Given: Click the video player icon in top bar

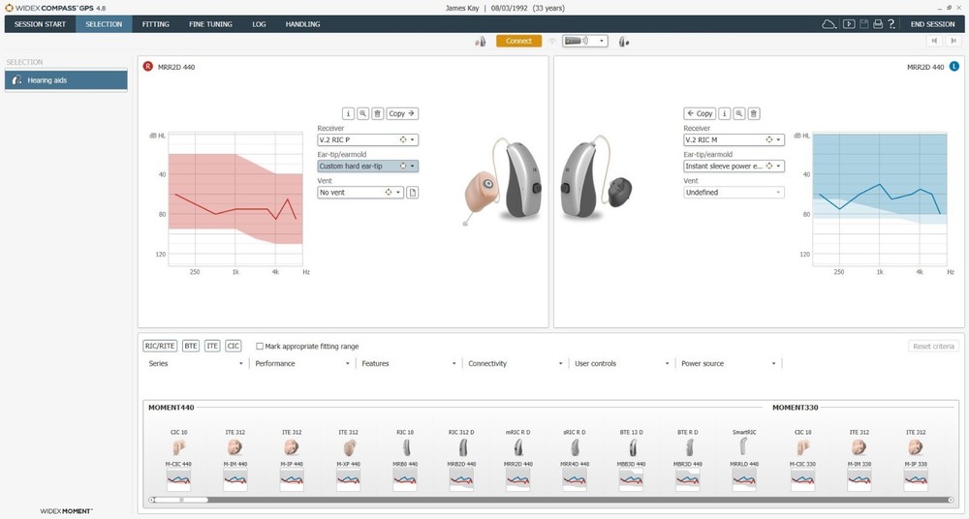Looking at the screenshot, I should pyautogui.click(x=849, y=24).
